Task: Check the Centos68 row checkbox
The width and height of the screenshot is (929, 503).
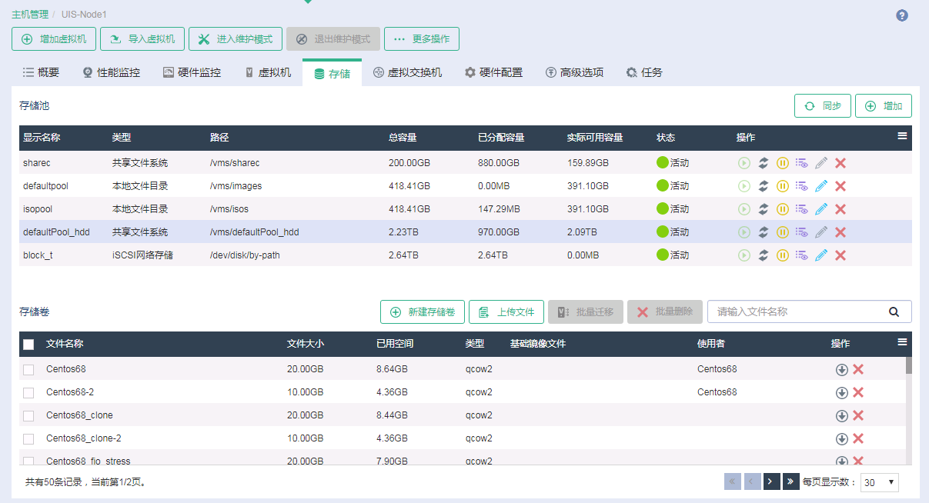Action: click(x=28, y=369)
